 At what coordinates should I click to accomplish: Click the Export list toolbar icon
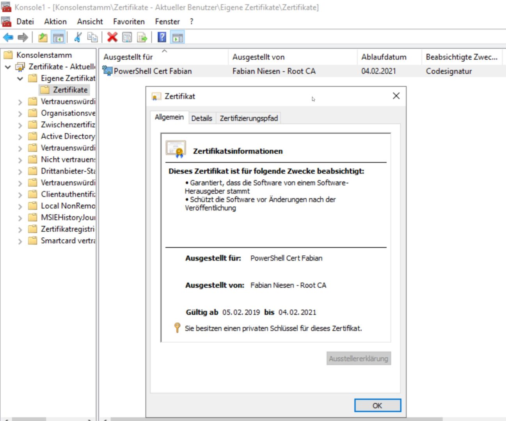point(142,37)
